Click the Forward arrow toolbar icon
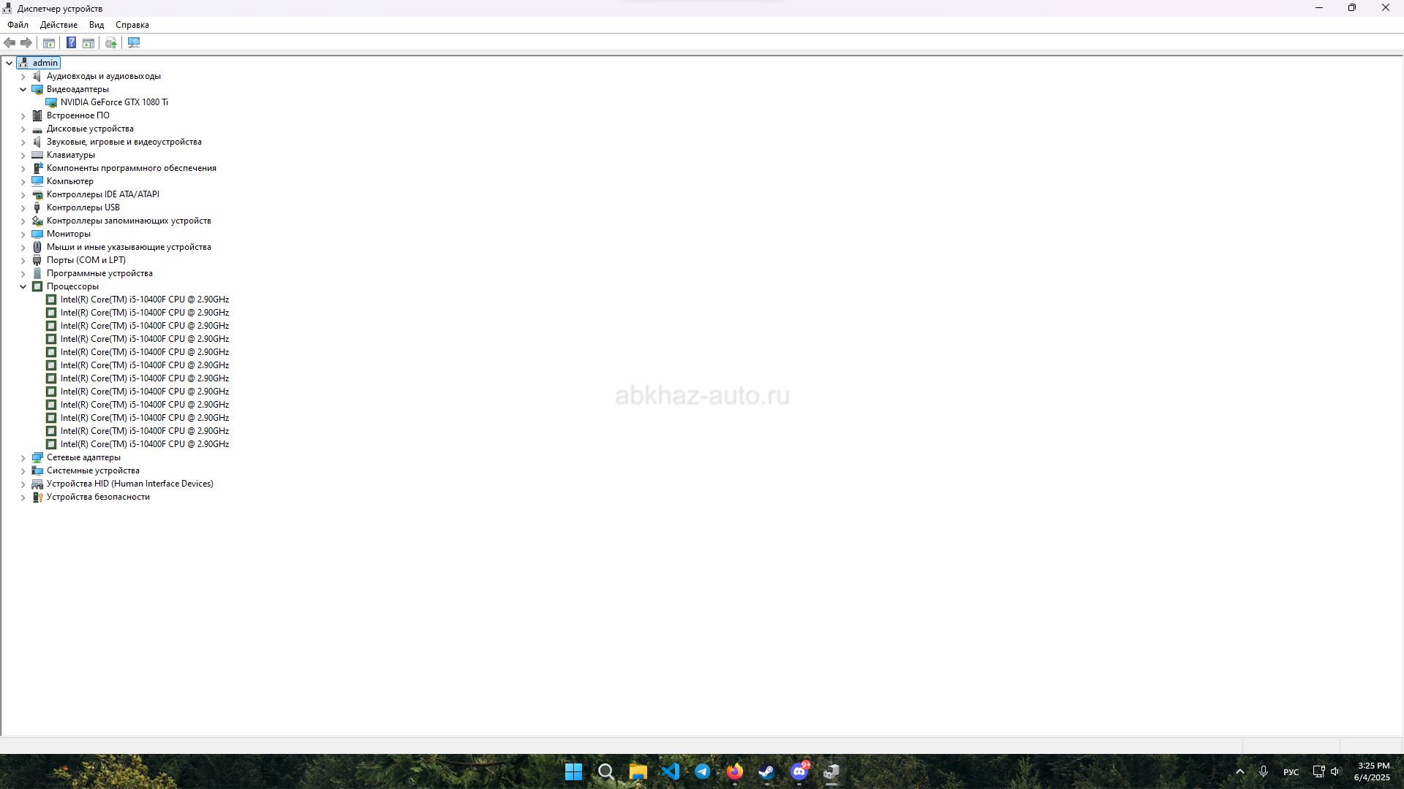The width and height of the screenshot is (1404, 789). [x=26, y=43]
